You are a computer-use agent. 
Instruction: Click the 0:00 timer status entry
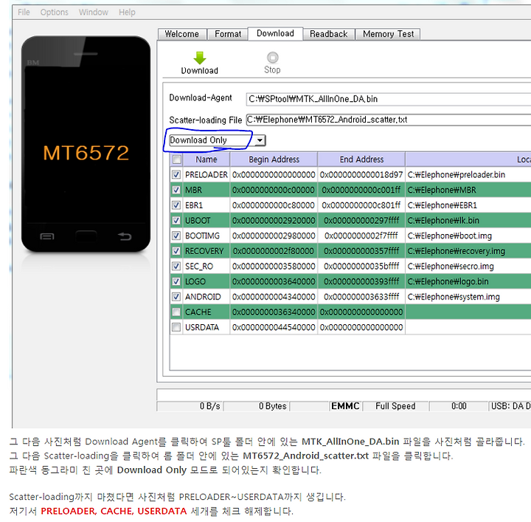point(459,406)
